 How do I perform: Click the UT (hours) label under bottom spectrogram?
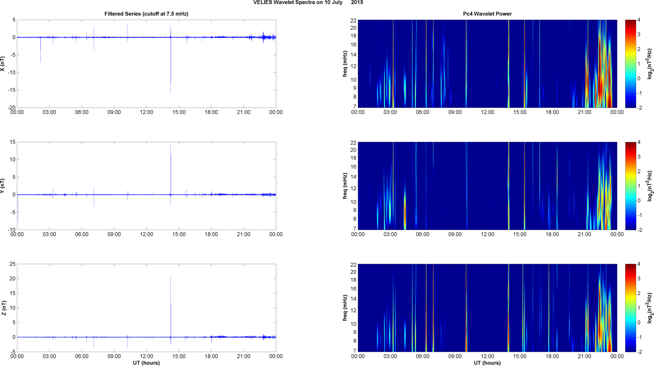click(x=487, y=363)
